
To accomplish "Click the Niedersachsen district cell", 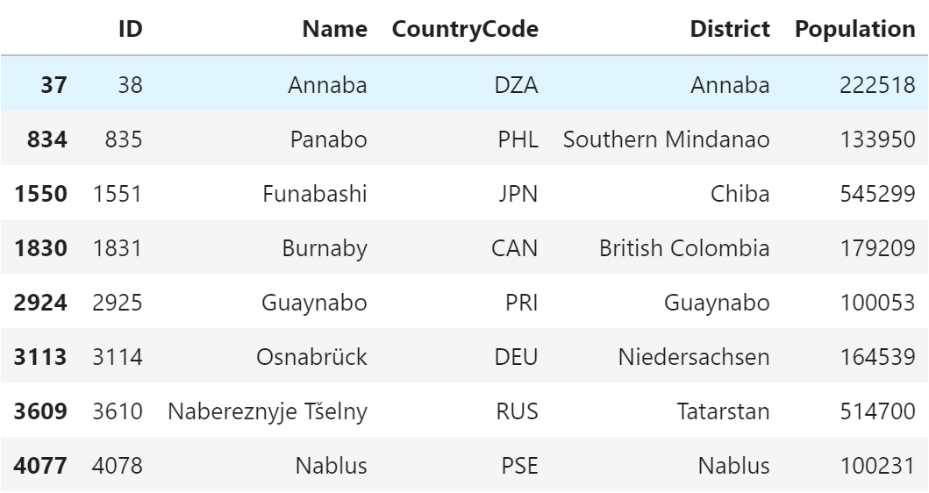I will [694, 357].
